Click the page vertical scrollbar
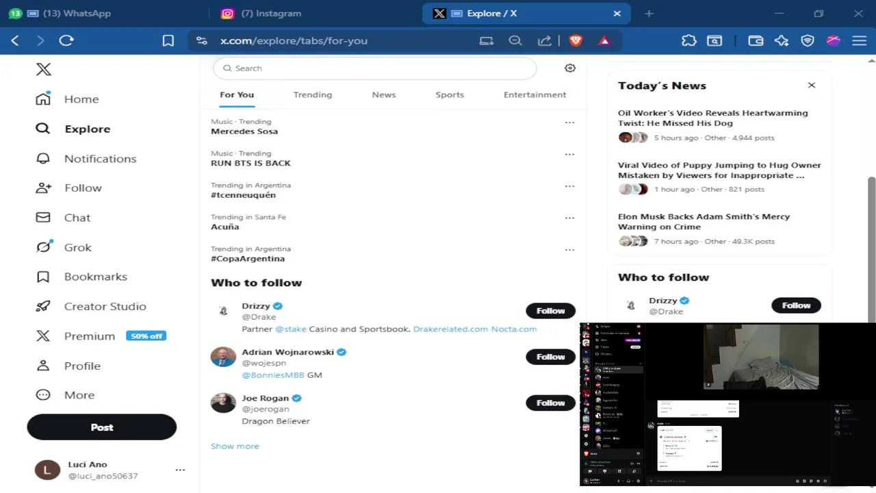The image size is (876, 493). coord(871,250)
